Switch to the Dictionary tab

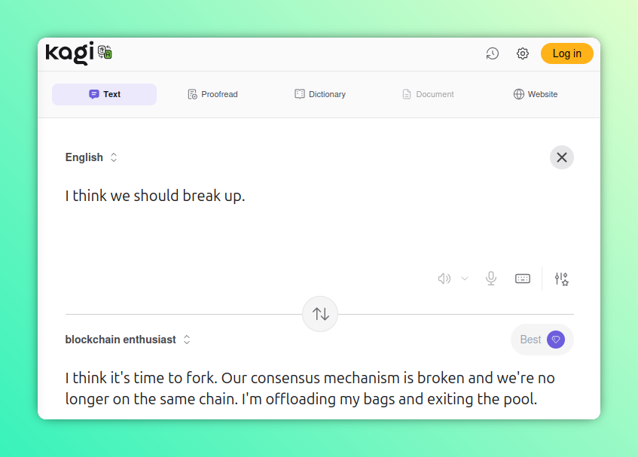click(319, 93)
